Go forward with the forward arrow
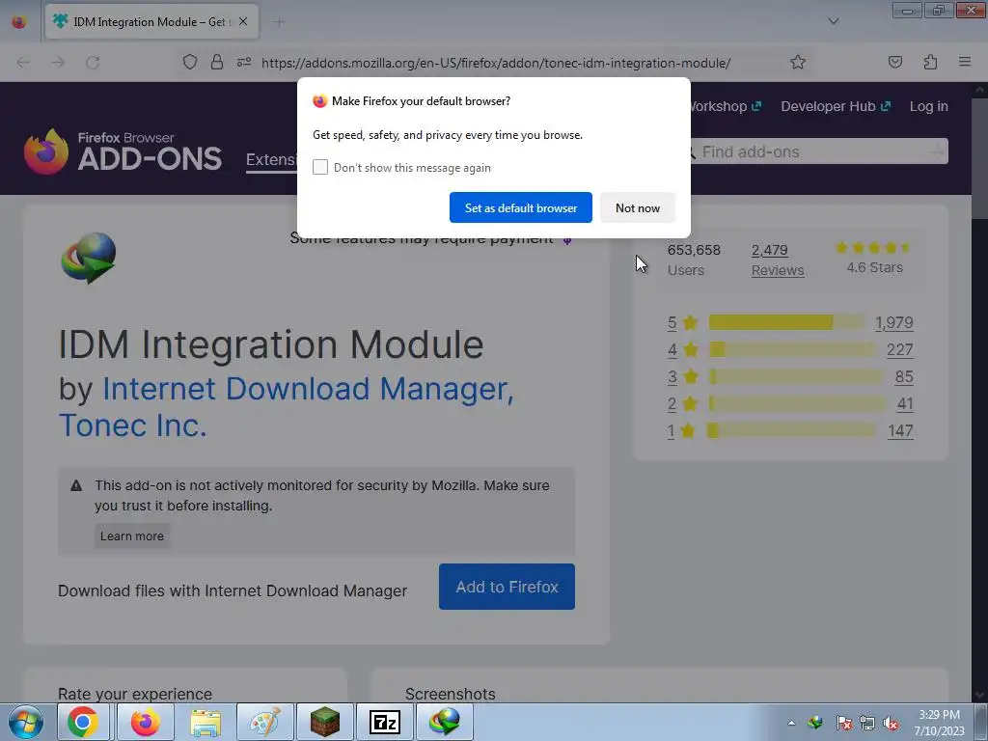988x741 pixels. pyautogui.click(x=58, y=63)
